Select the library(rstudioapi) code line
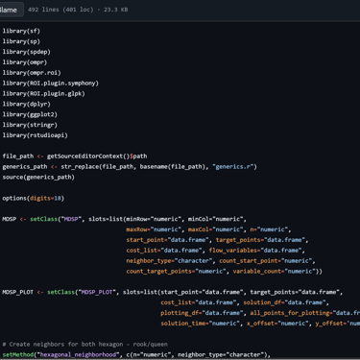The height and width of the screenshot is (360, 360). pos(35,135)
